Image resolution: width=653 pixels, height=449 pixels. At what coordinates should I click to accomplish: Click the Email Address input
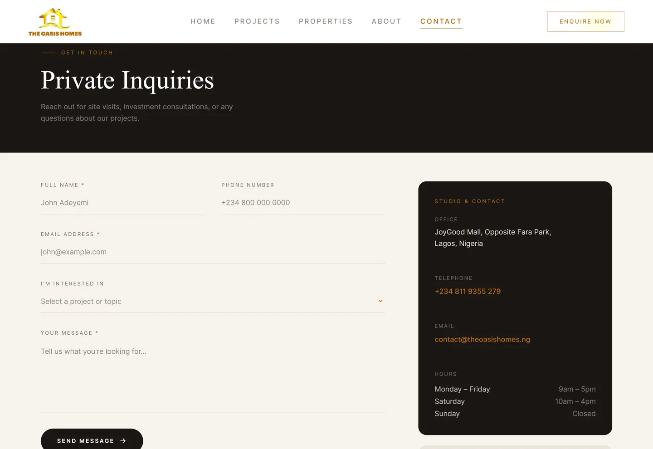pyautogui.click(x=213, y=252)
